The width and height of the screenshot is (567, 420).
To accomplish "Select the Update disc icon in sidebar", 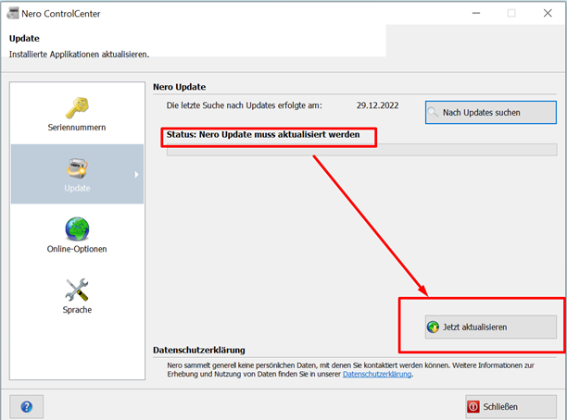I will coord(77,167).
